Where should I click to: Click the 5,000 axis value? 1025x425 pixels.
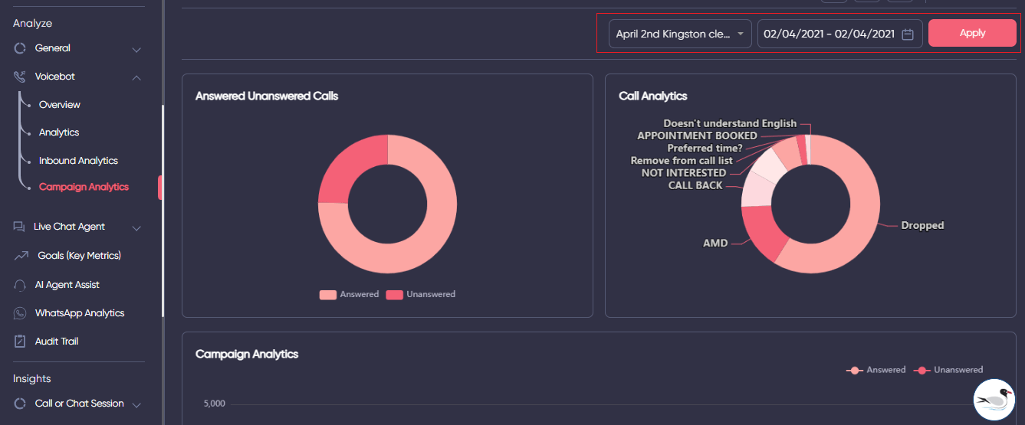click(x=214, y=404)
